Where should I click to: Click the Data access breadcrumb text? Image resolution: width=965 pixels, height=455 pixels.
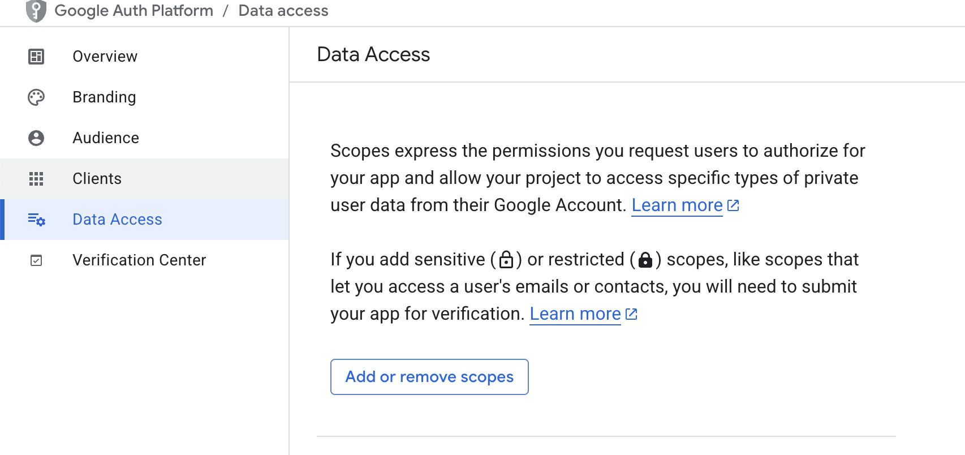coord(283,11)
